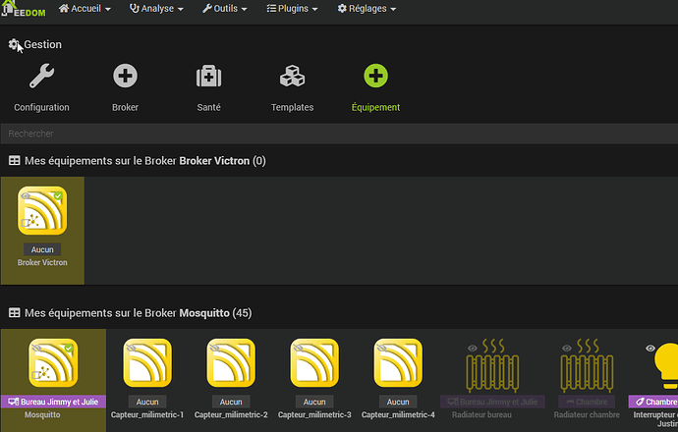Click 'Mes équipements sur le Broker Mosquitto' heading
The width and height of the screenshot is (678, 432).
[138, 313]
